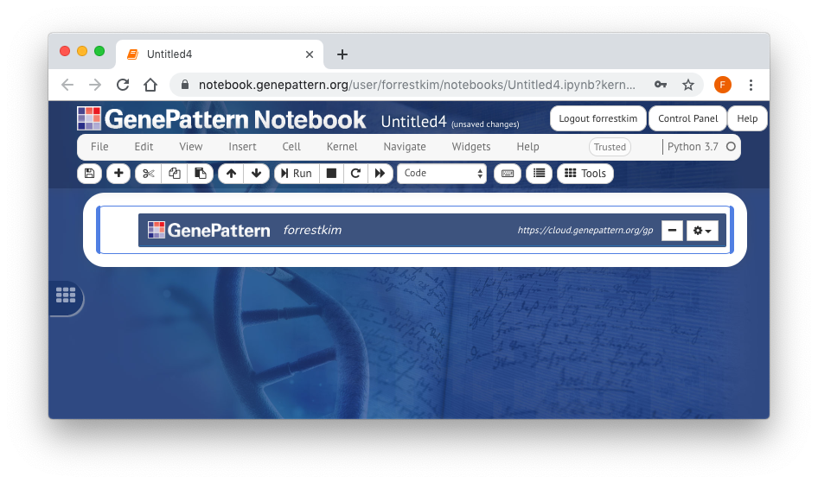Screen dimensions: 818x483
Task: Open the Cell menu
Action: point(291,147)
